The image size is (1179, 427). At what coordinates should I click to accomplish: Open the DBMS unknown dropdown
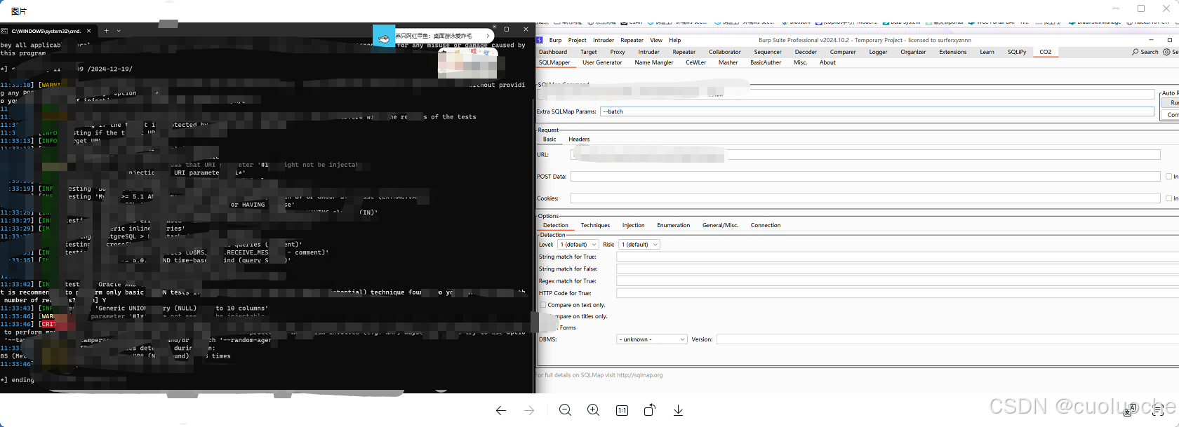pyautogui.click(x=652, y=339)
